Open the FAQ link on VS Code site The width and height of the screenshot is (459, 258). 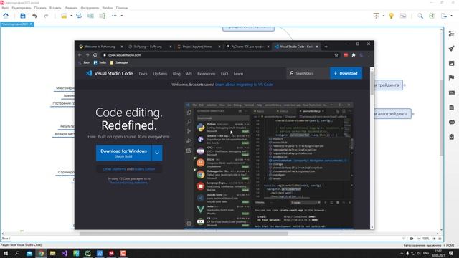point(224,74)
